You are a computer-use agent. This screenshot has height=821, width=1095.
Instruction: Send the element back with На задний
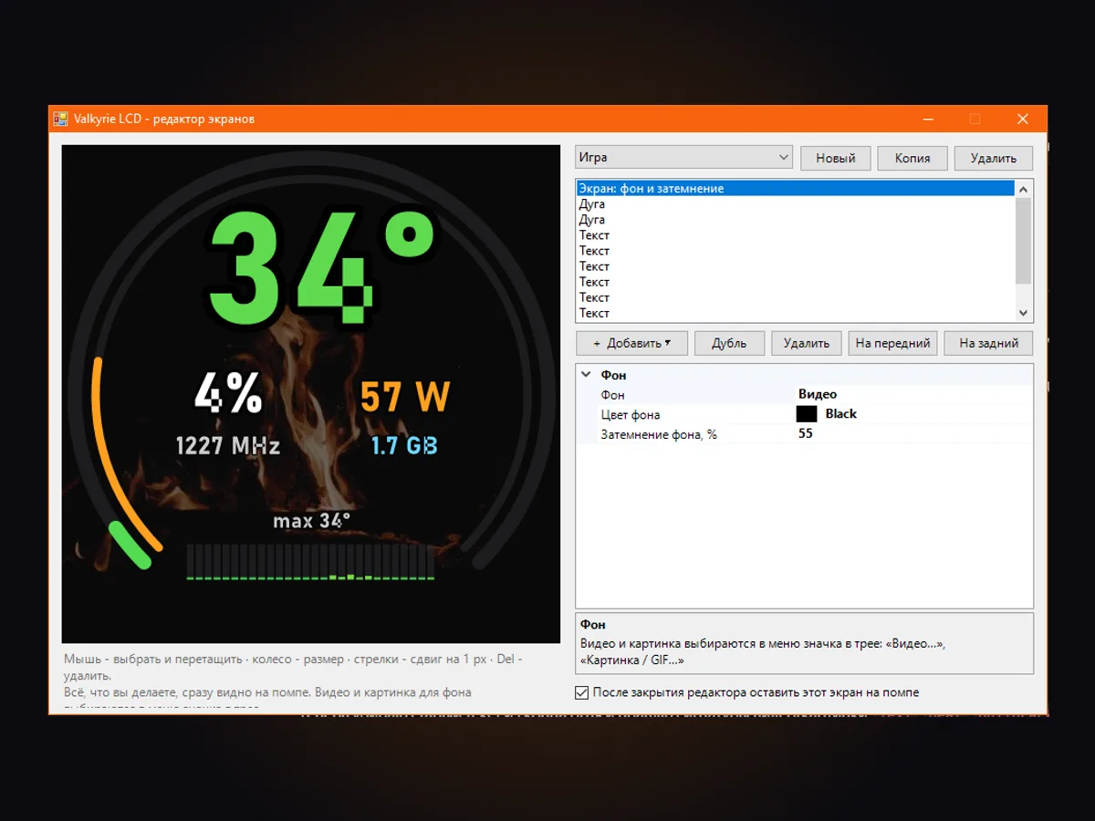[988, 343]
